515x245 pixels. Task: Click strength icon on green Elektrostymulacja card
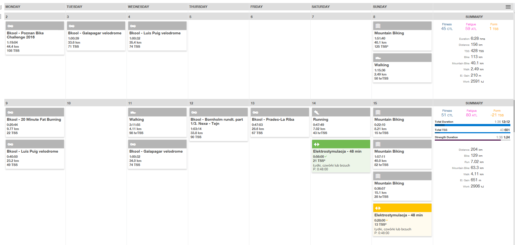(x=317, y=144)
